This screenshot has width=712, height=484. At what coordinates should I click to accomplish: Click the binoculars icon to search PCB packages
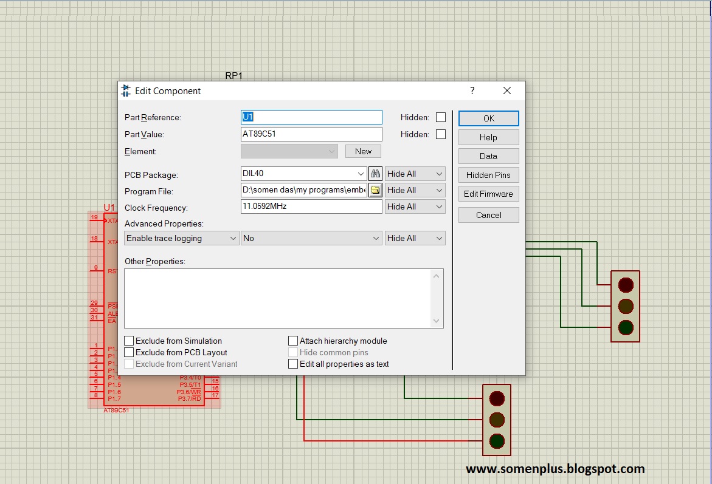coord(376,173)
